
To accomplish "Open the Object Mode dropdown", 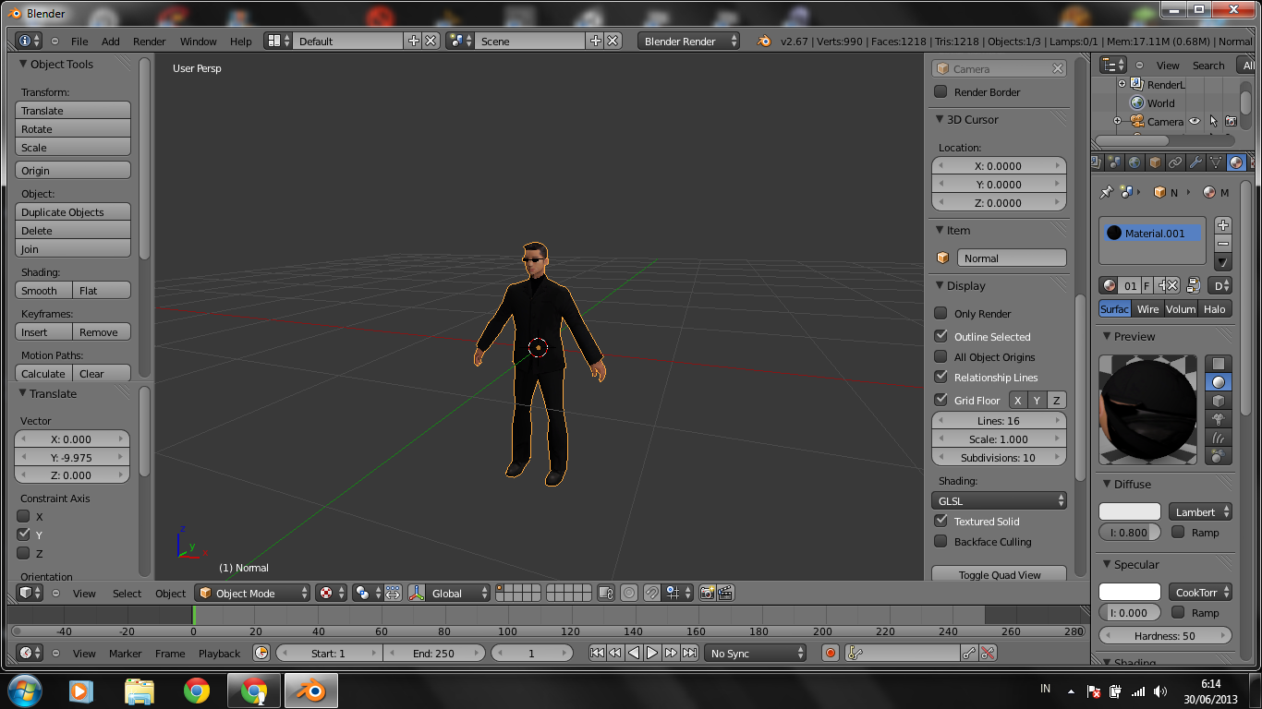I will click(x=252, y=594).
